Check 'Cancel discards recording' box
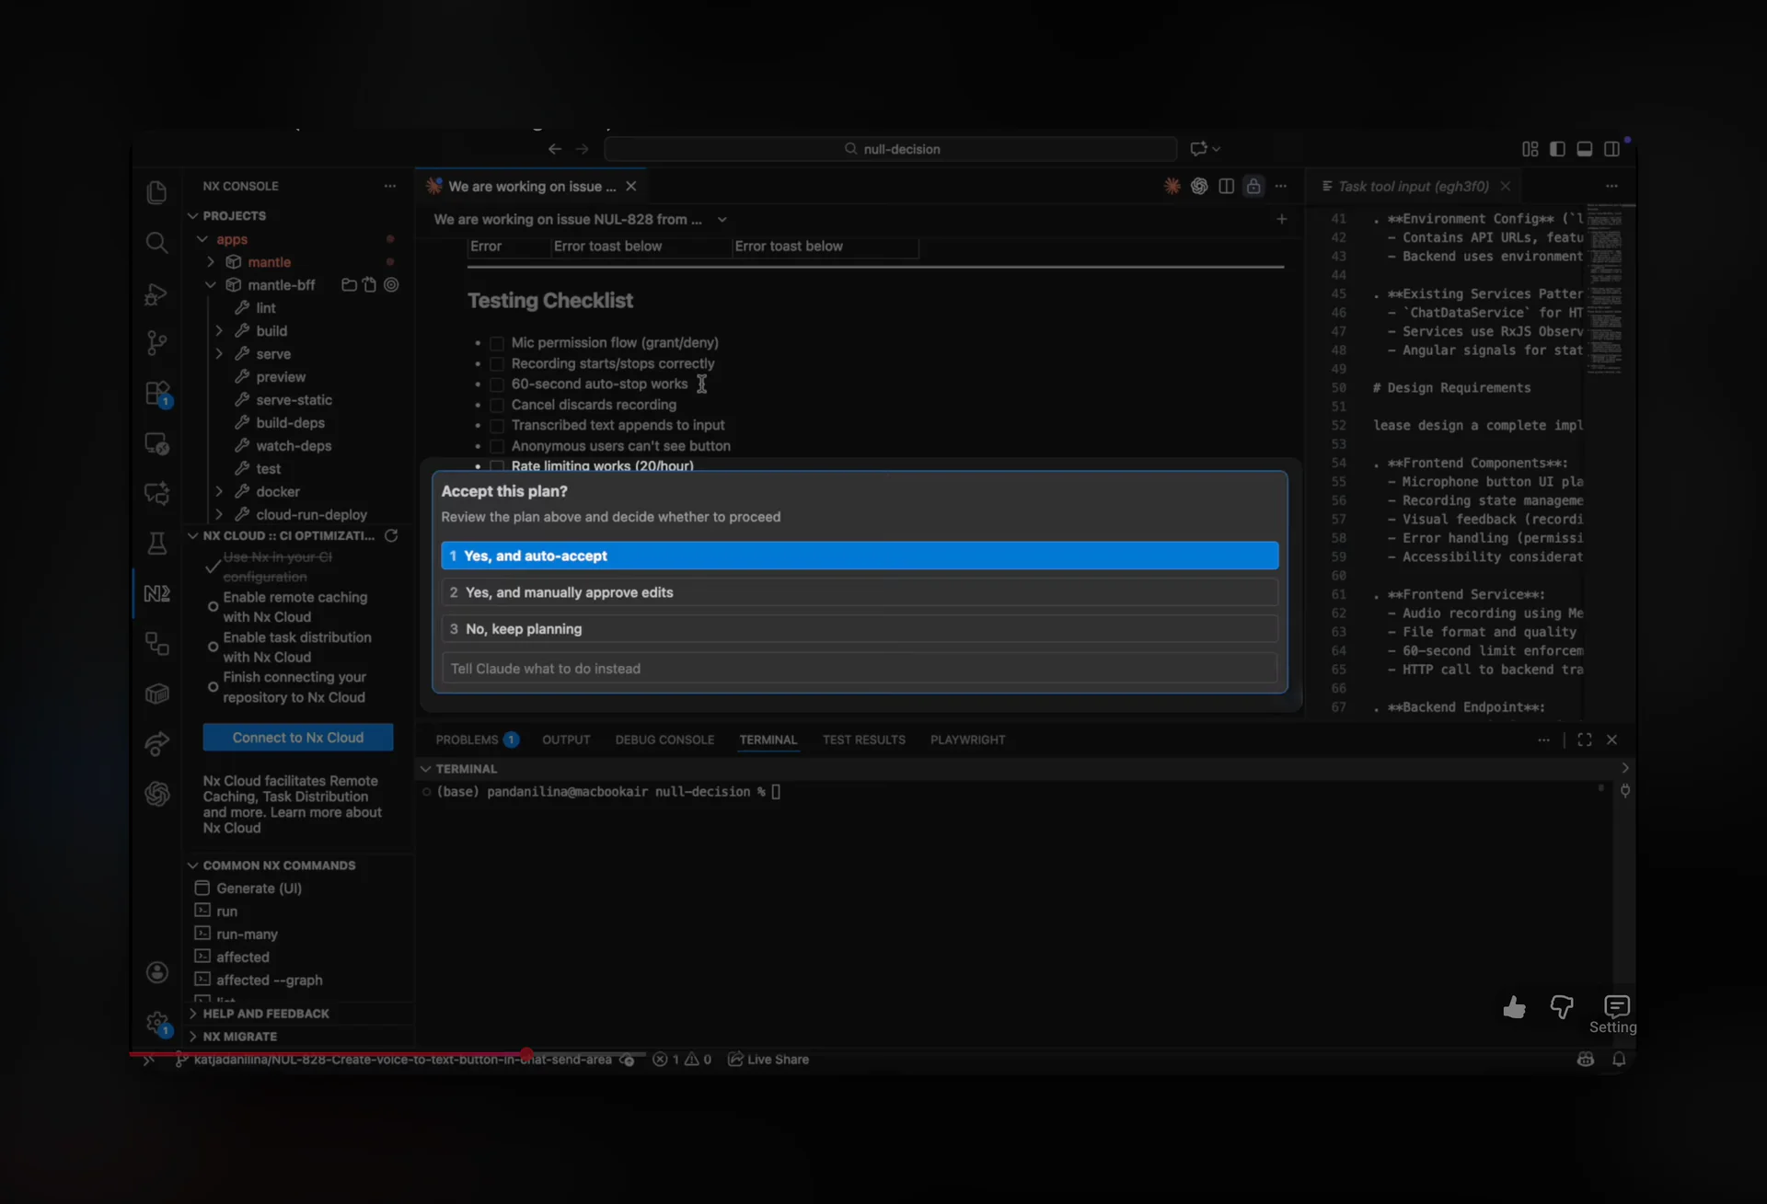 [497, 406]
